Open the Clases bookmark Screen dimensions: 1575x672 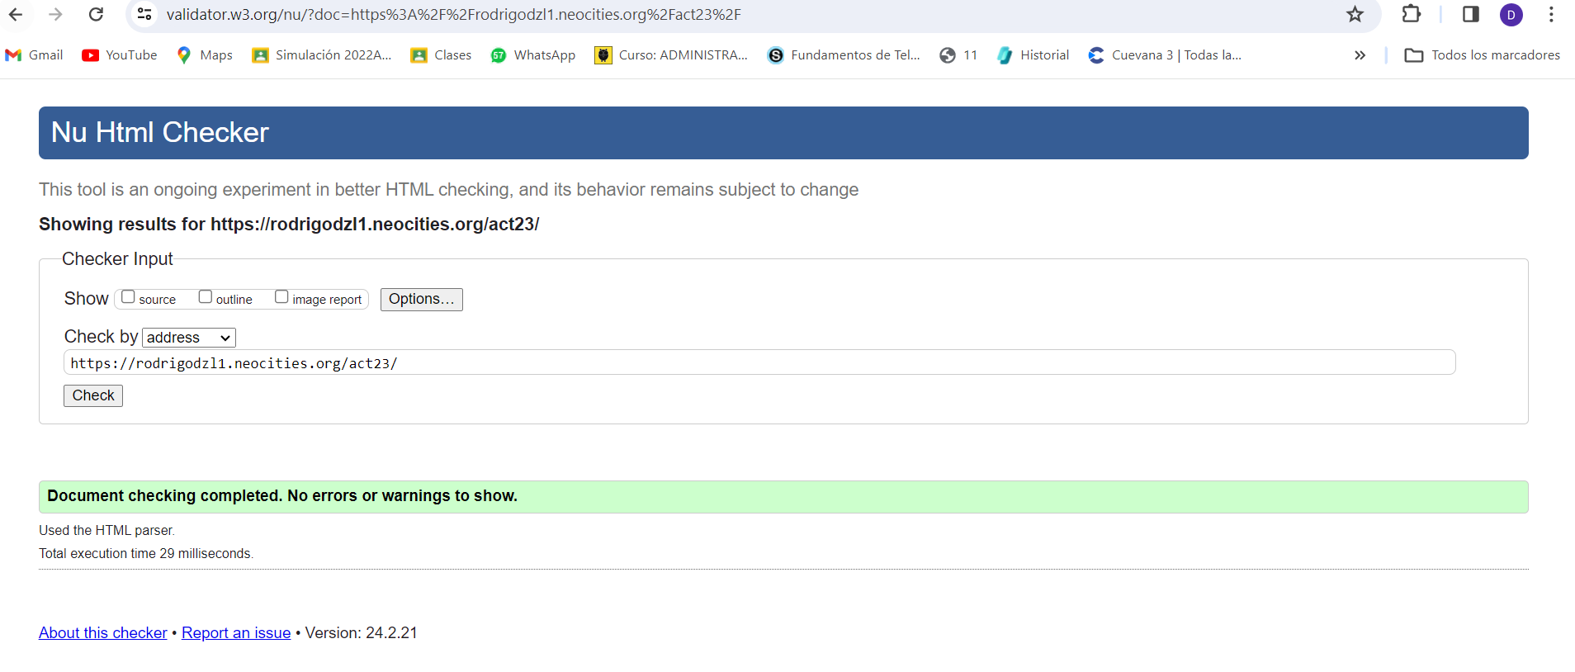tap(442, 54)
